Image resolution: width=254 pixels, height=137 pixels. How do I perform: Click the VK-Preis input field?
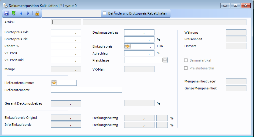66,53
